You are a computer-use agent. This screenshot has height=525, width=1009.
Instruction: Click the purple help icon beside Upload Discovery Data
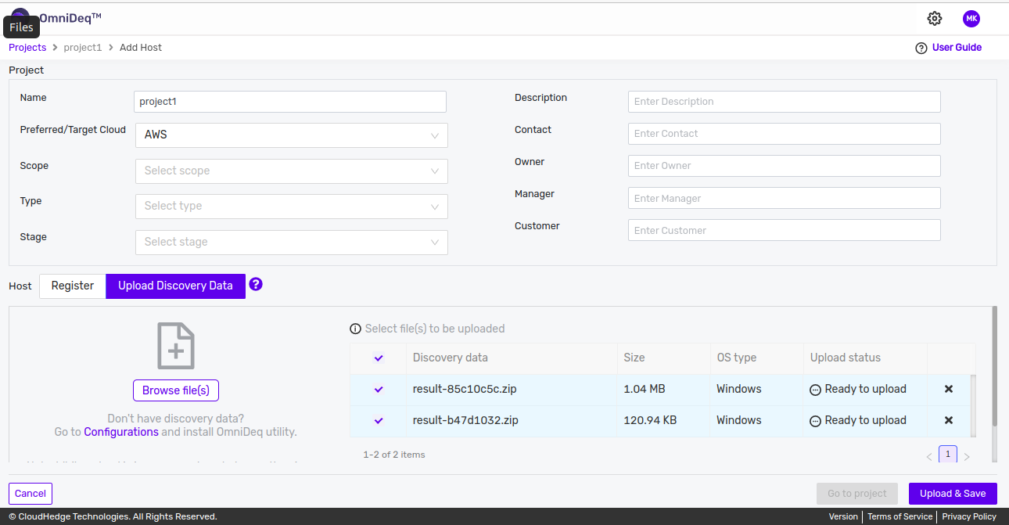(x=256, y=285)
